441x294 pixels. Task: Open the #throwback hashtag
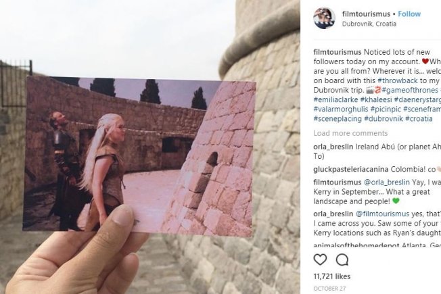point(398,80)
